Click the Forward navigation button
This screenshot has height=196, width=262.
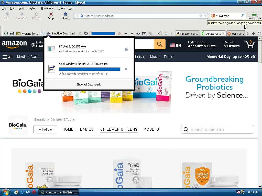coord(22,16)
